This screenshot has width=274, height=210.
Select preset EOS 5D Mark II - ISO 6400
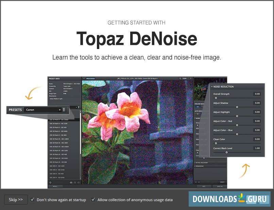58,131
